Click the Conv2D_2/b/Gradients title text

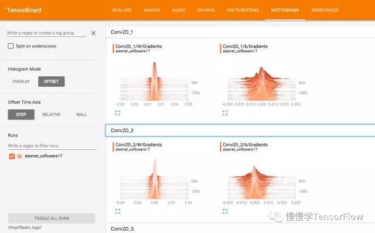[x=245, y=145]
